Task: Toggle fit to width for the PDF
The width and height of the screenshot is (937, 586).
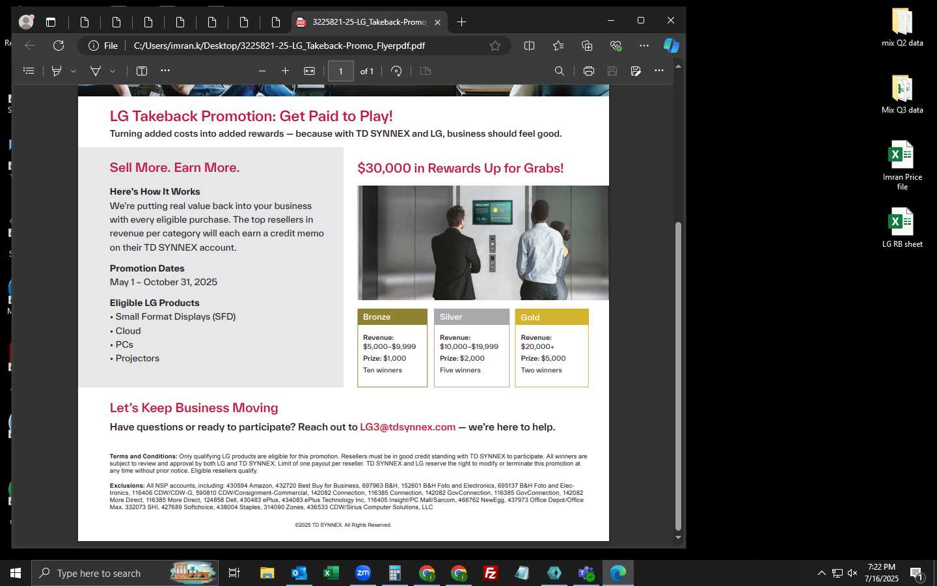Action: (310, 71)
